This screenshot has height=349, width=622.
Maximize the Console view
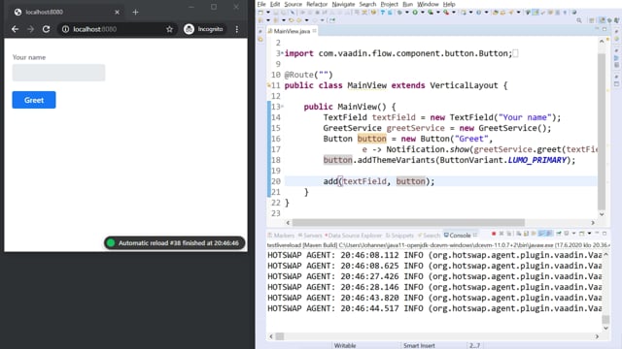coord(605,234)
